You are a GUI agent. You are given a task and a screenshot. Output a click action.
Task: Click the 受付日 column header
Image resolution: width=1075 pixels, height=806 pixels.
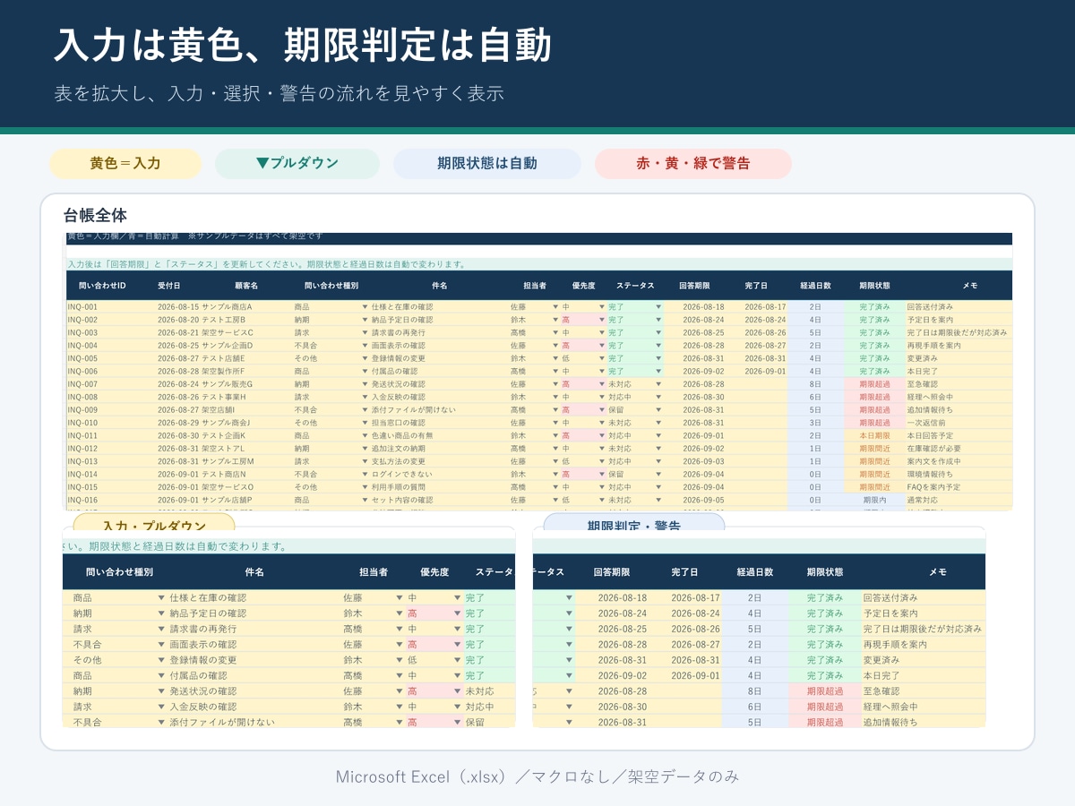click(169, 286)
